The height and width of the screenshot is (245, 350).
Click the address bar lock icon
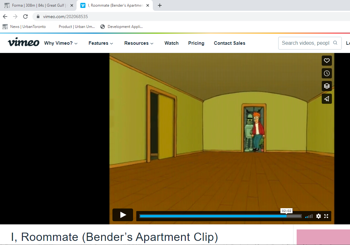38,17
